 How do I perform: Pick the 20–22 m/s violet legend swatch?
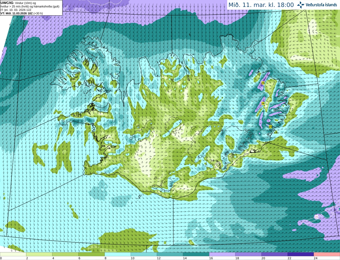pyautogui.click(x=275, y=254)
